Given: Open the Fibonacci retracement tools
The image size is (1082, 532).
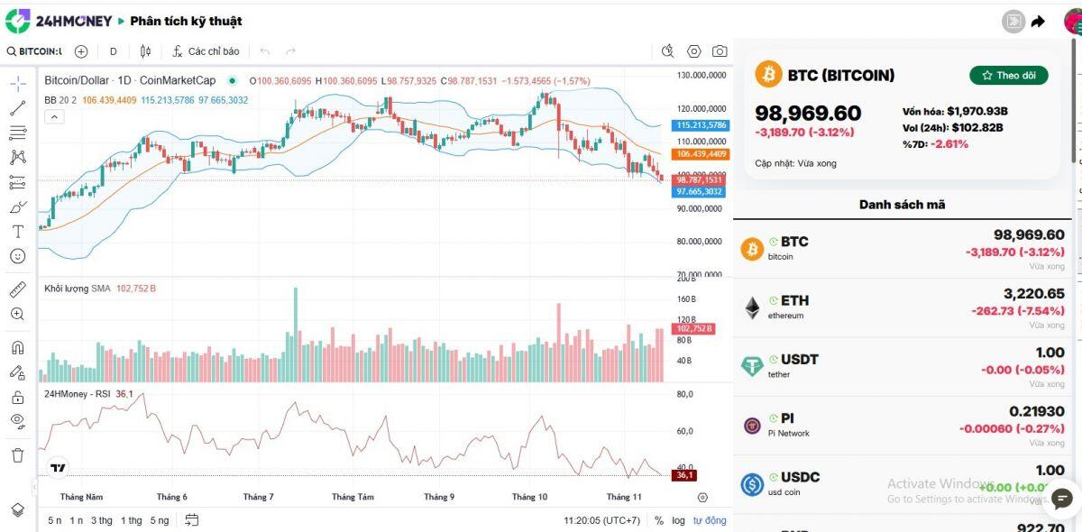Looking at the screenshot, I should click(17, 133).
